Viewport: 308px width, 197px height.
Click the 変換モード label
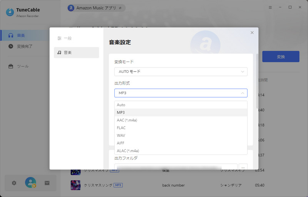pos(124,62)
